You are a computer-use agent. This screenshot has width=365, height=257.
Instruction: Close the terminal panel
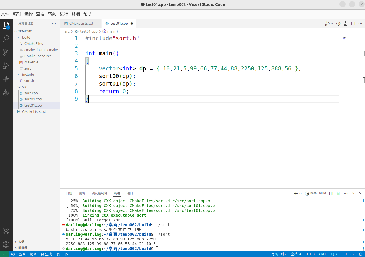360,193
